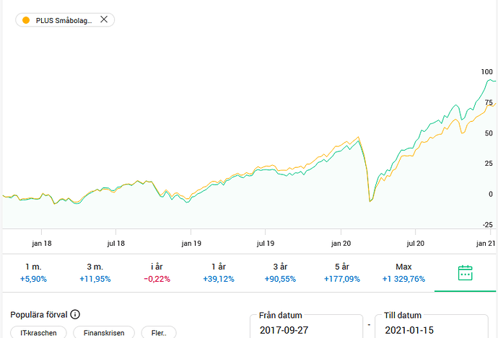Show info for Populära förval
498x338 pixels.
[75, 315]
